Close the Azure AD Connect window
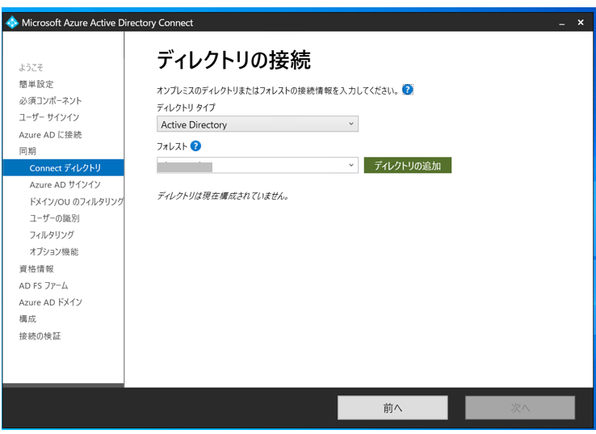The height and width of the screenshot is (434, 596). click(581, 23)
